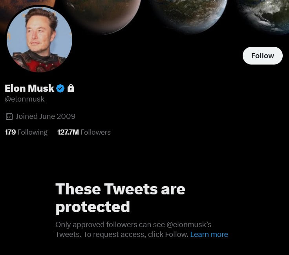View the 127.7M Followers list

coord(84,132)
